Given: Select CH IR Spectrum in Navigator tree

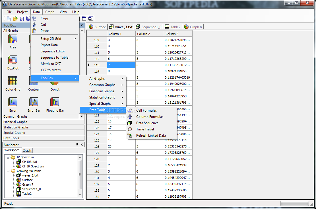Looking at the screenshot, I should coord(33,166).
